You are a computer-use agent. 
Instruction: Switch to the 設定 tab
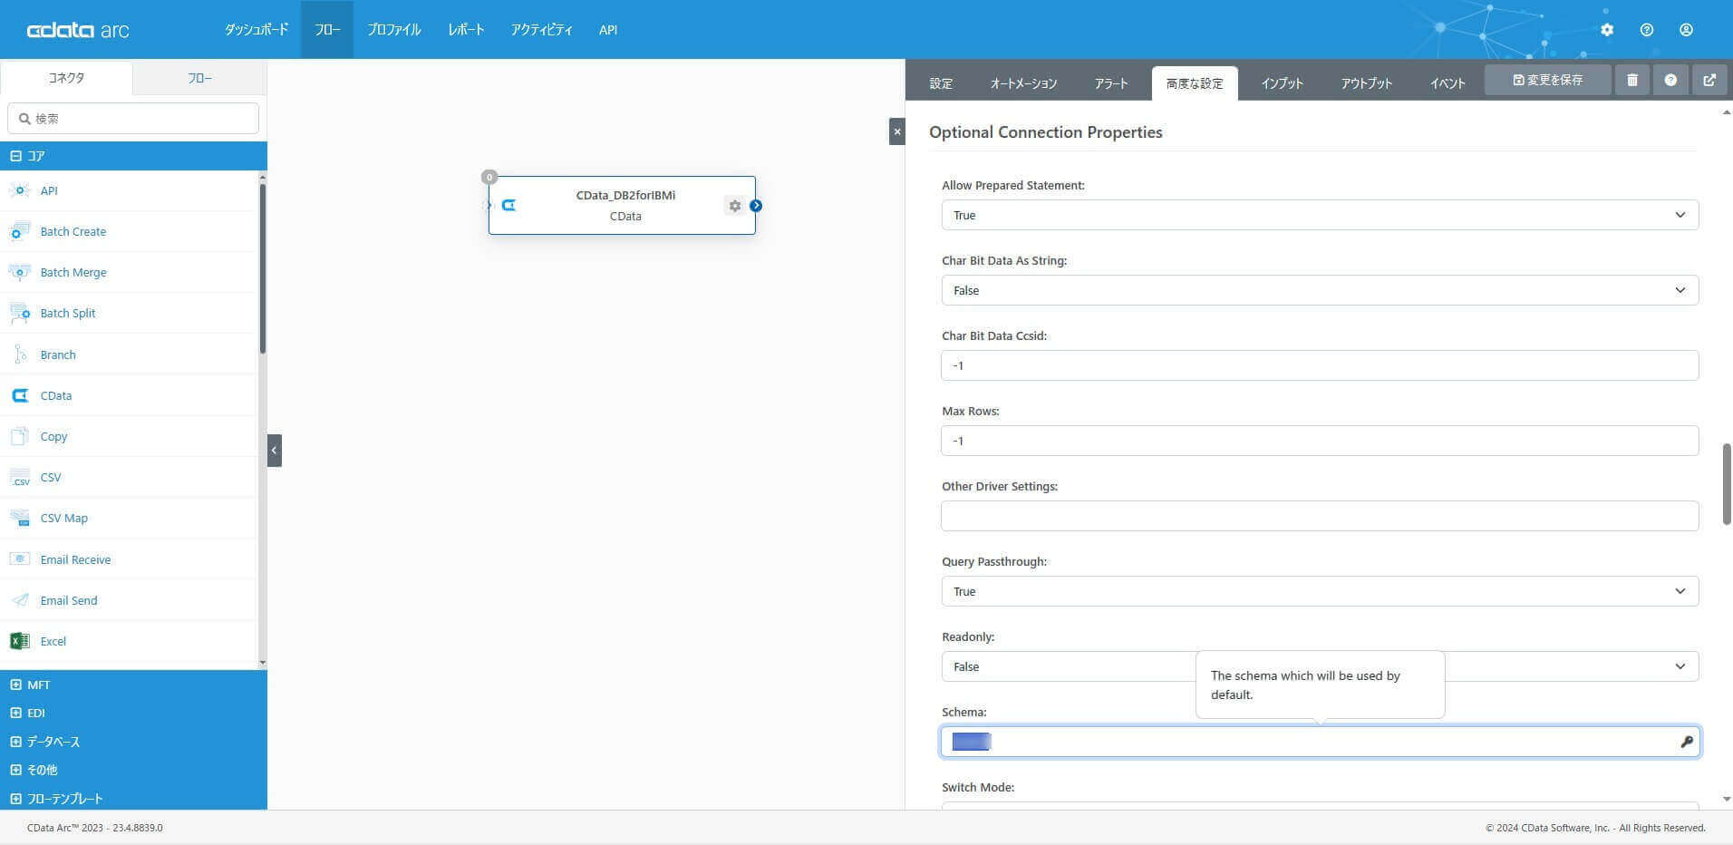pos(941,83)
